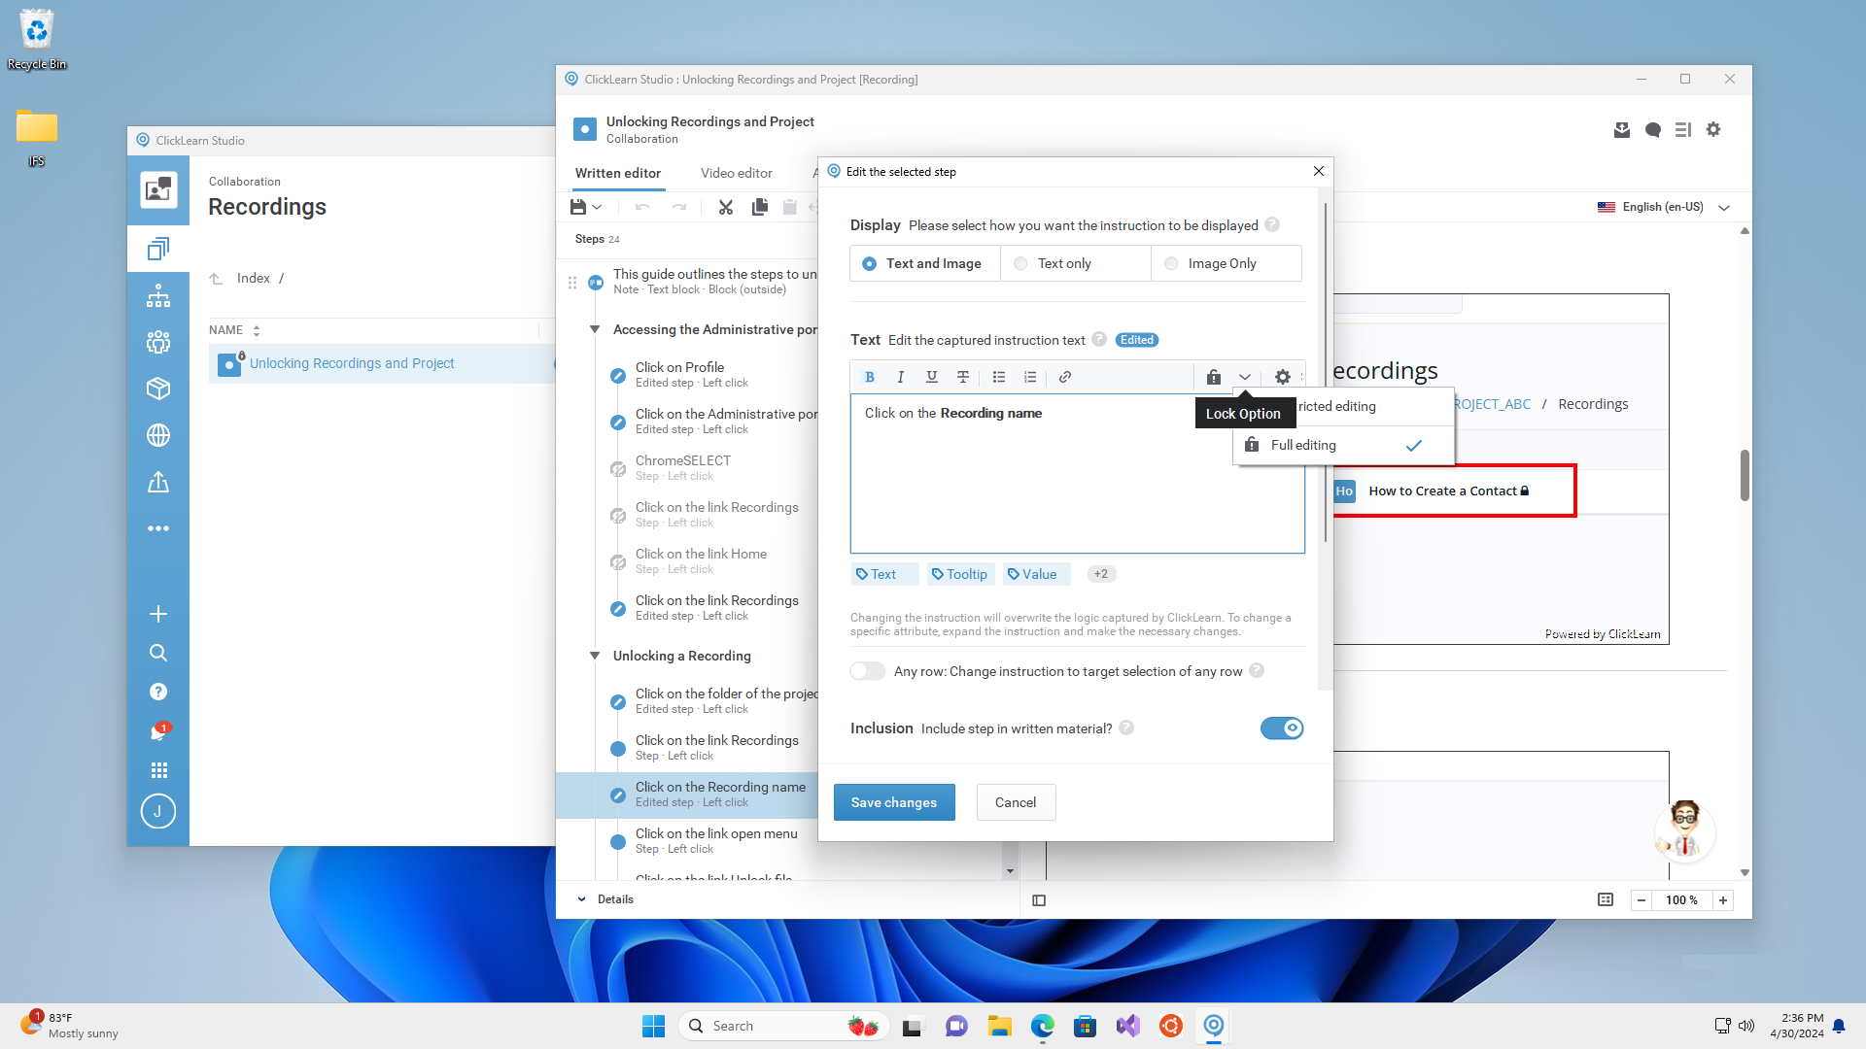Expand the Lock Option dropdown

click(x=1242, y=375)
